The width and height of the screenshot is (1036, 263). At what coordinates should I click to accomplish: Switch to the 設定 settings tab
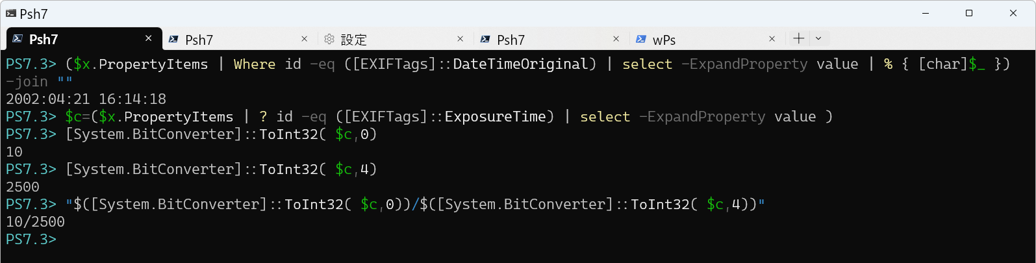pyautogui.click(x=354, y=40)
